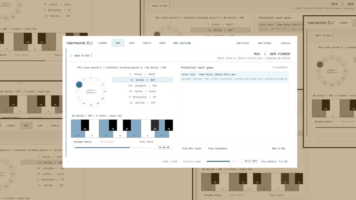
Task: Click the -14.0 LUFS value field
Action: [250, 161]
